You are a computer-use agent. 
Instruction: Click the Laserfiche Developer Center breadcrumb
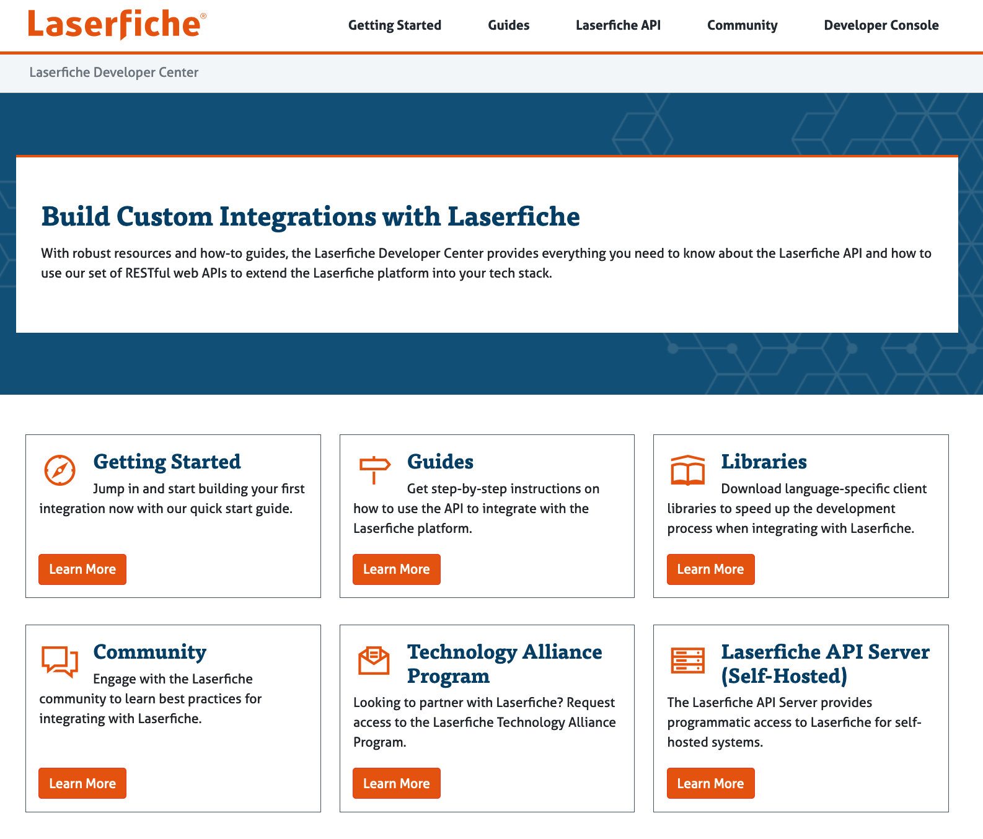click(x=114, y=72)
